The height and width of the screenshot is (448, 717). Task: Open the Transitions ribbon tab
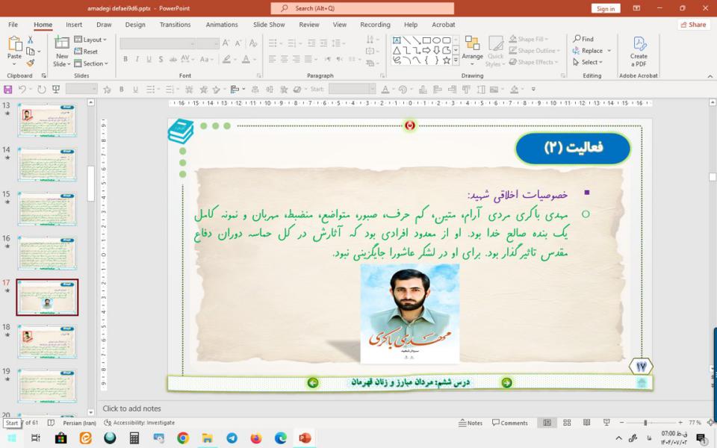[x=175, y=25]
